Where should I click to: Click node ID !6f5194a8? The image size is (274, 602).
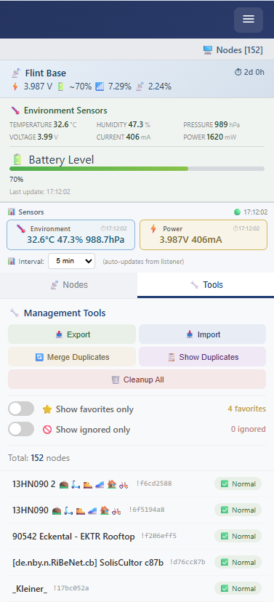(147, 510)
